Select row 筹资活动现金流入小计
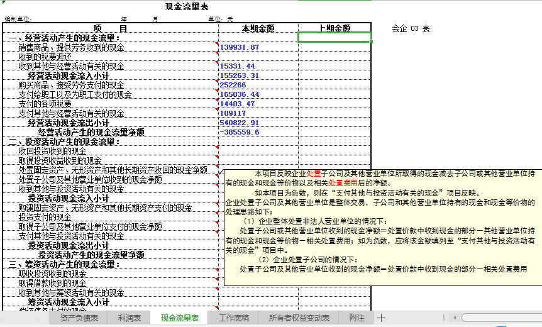The image size is (542, 327). click(111, 302)
